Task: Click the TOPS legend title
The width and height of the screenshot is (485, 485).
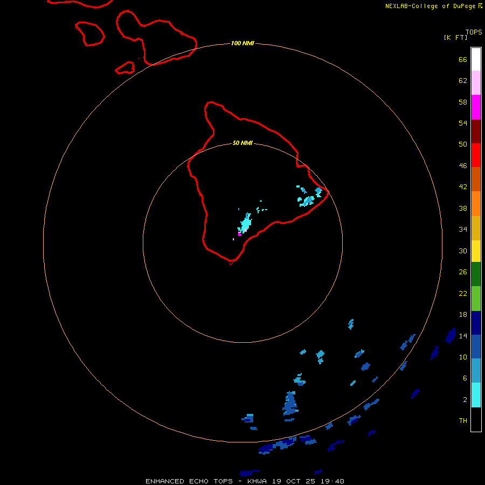Action: coord(474,32)
